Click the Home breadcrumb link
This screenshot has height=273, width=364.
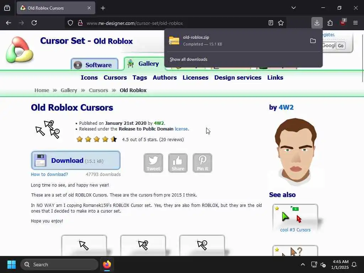(42, 90)
